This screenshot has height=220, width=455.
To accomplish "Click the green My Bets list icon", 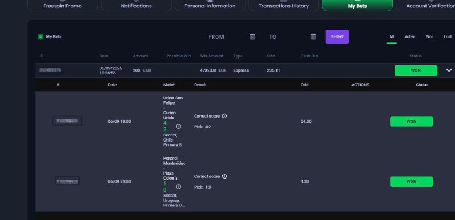I will 40,37.
